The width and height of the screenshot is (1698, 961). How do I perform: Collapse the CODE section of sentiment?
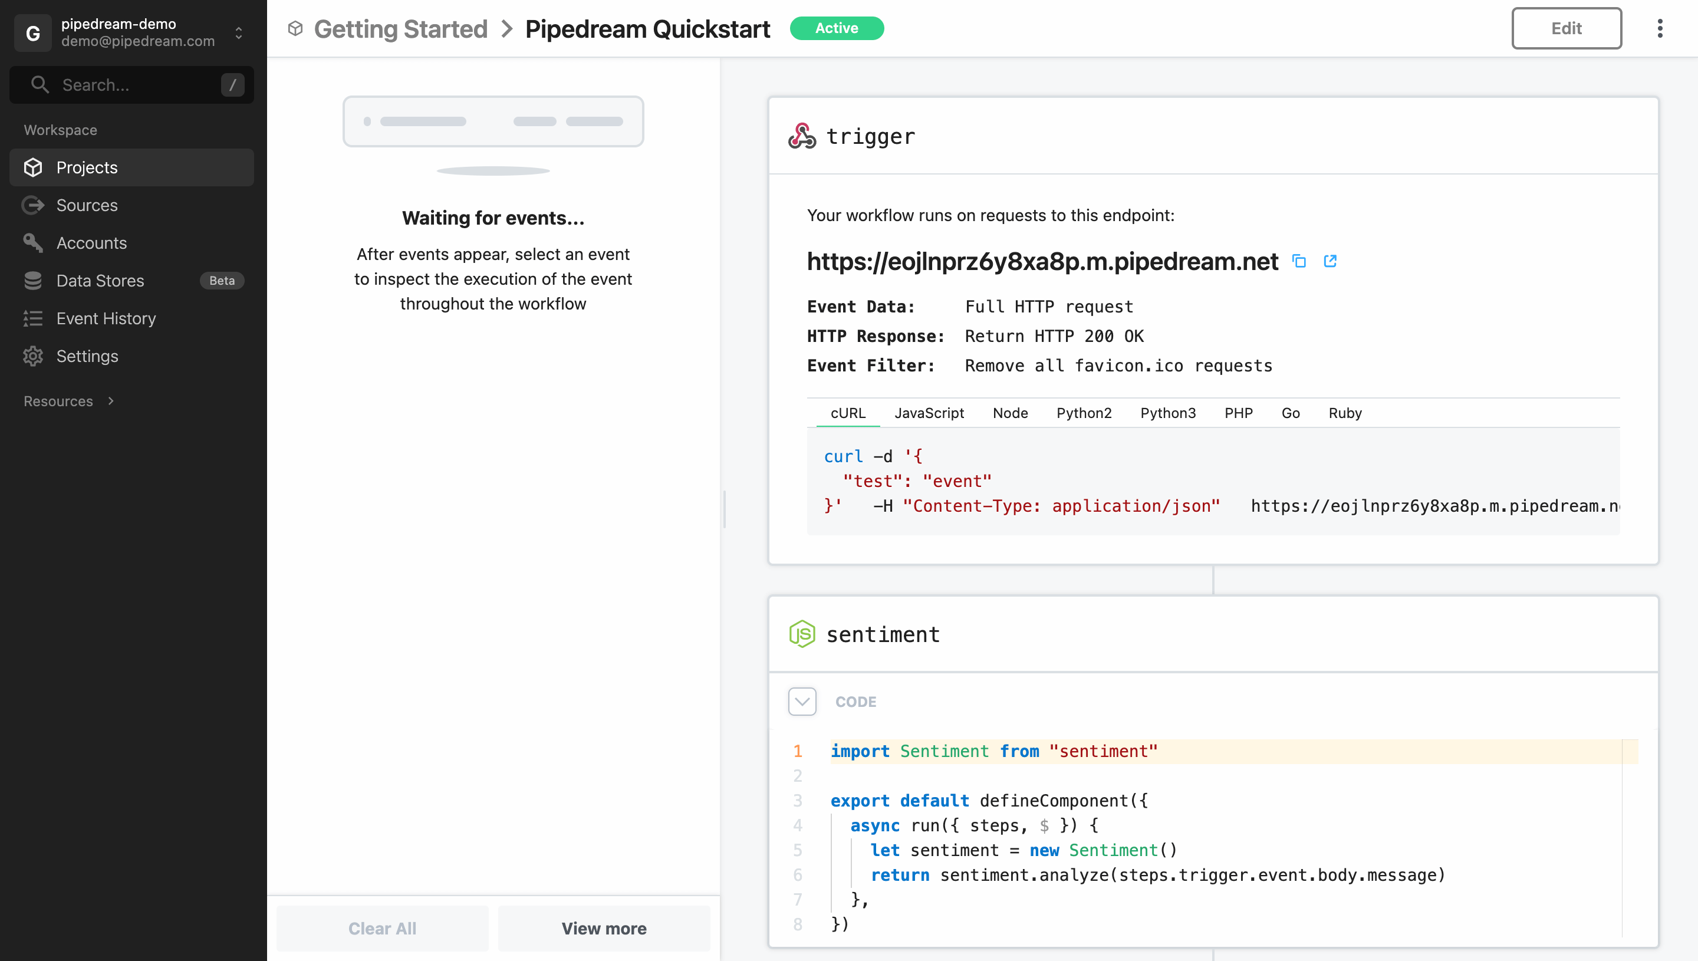(802, 702)
